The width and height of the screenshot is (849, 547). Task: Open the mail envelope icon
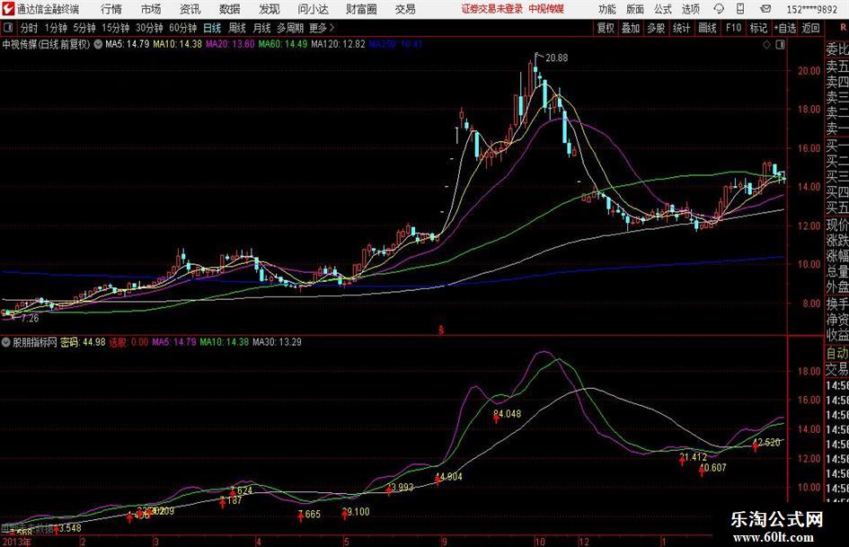[x=765, y=9]
